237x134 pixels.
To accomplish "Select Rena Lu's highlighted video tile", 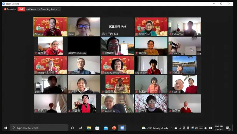I will coord(50,26).
